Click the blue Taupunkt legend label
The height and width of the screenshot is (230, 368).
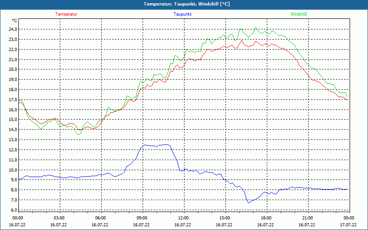(x=182, y=14)
